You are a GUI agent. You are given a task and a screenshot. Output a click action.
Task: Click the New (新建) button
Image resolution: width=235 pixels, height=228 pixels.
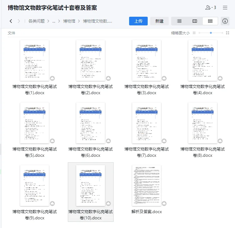click(x=159, y=21)
